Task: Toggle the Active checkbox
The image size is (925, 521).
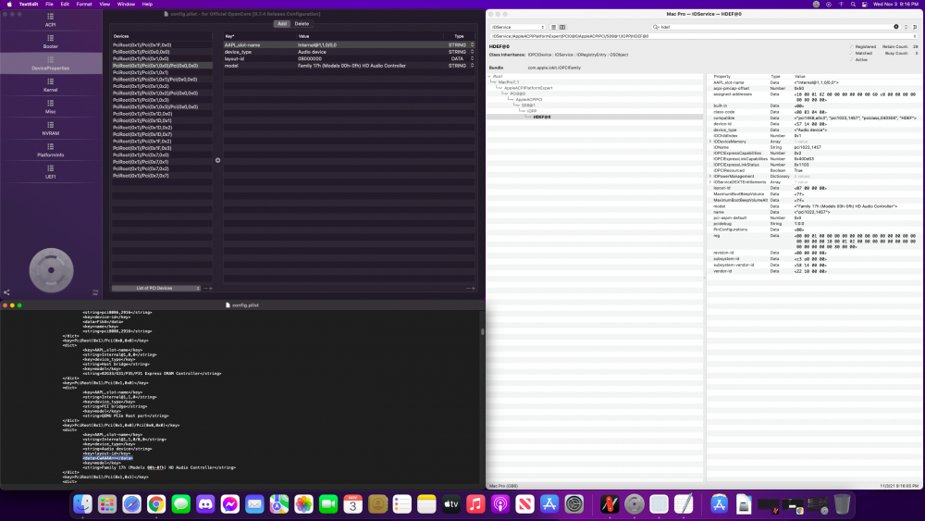Action: pyautogui.click(x=851, y=59)
